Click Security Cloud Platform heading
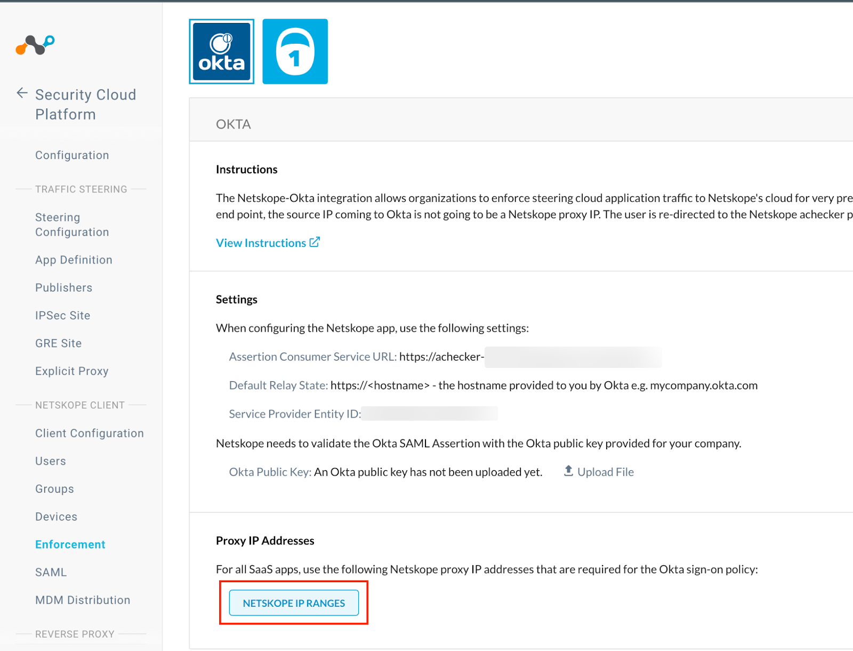The width and height of the screenshot is (853, 651). (x=85, y=105)
